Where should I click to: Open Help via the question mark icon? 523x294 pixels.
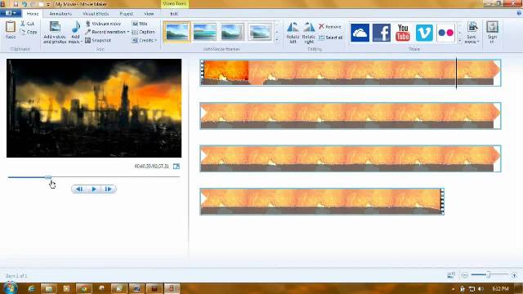[519, 13]
